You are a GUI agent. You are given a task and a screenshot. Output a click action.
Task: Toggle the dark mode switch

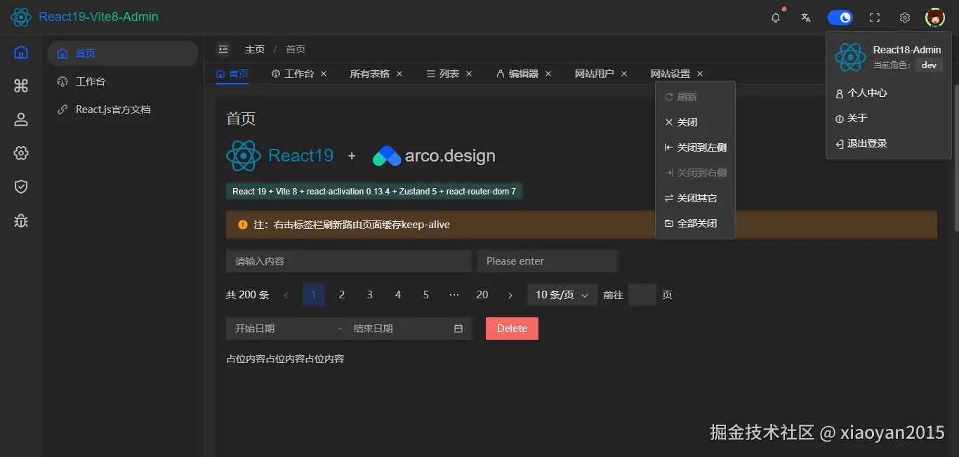coord(840,18)
